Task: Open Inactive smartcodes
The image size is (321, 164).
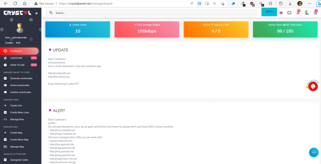Action: [20, 92]
